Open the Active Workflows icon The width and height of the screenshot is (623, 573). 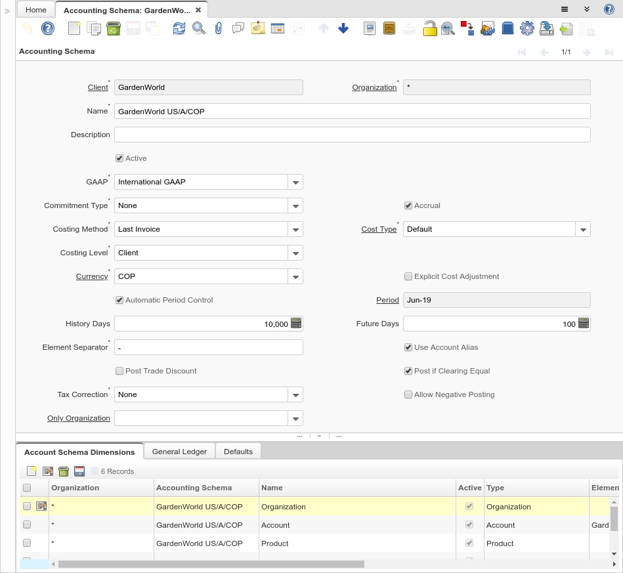coord(467,28)
